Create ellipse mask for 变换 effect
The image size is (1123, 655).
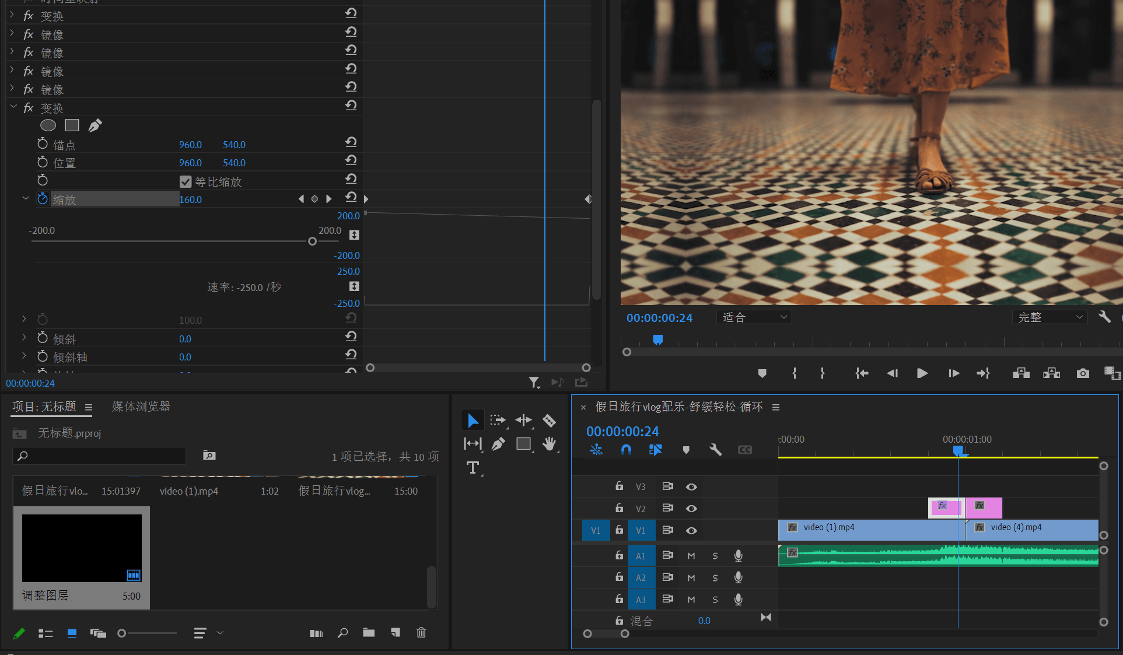point(48,125)
